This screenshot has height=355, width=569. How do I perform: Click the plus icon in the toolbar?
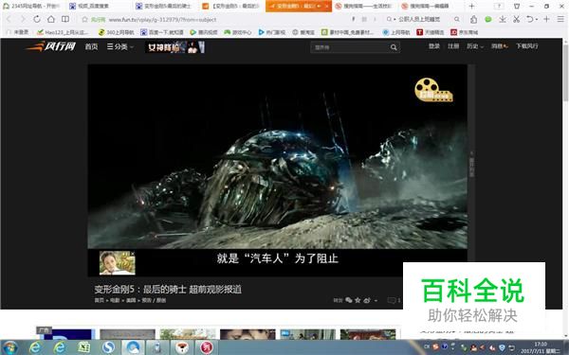(546, 19)
